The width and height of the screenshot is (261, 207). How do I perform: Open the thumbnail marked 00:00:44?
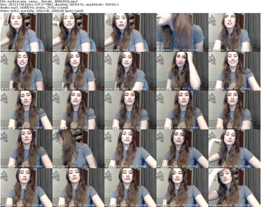182,32
